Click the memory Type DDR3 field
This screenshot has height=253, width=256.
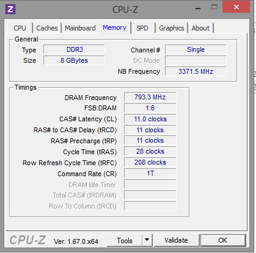74,49
